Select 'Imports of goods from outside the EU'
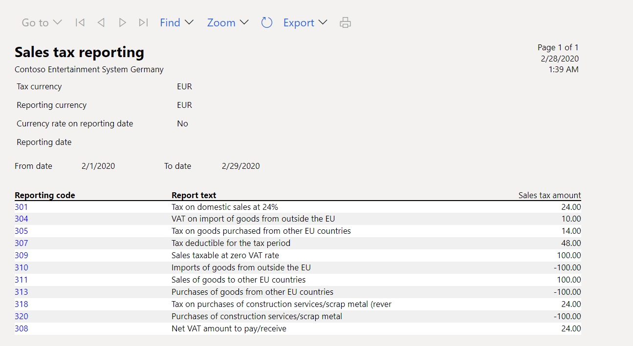The width and height of the screenshot is (633, 346). click(x=241, y=267)
